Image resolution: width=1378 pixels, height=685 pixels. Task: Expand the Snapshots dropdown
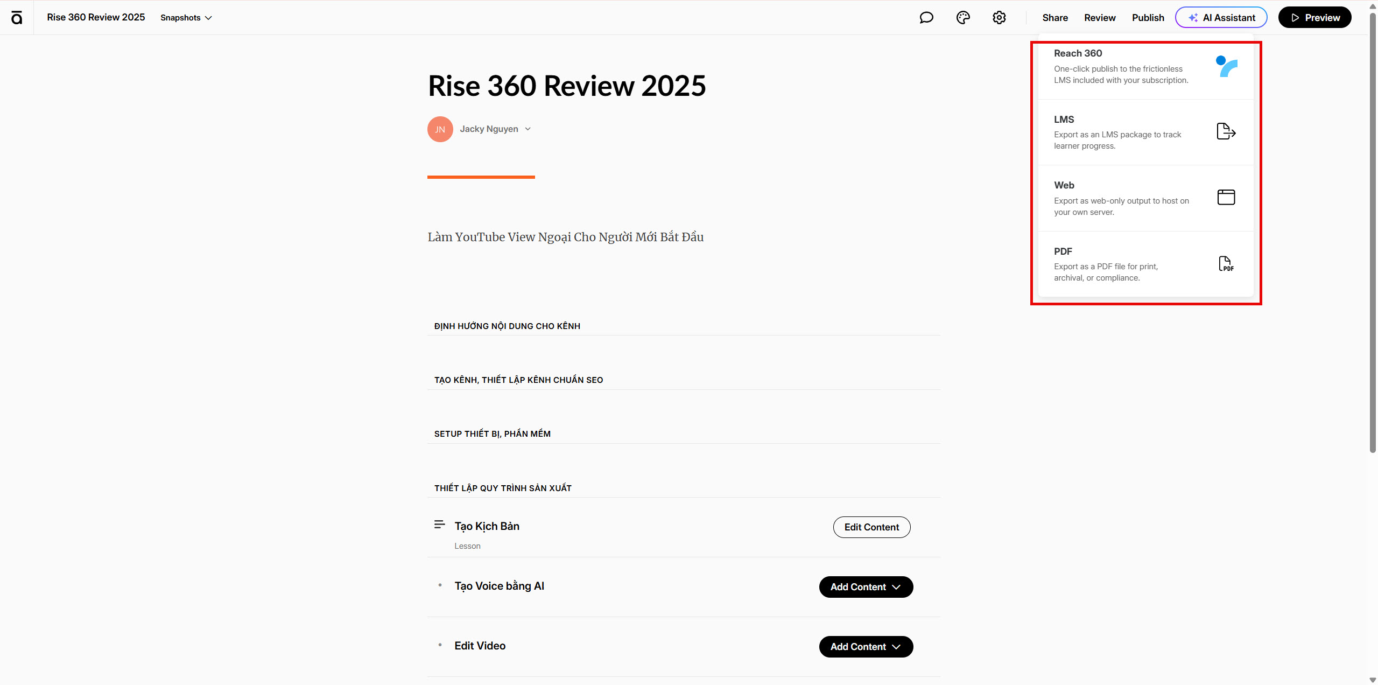(186, 18)
